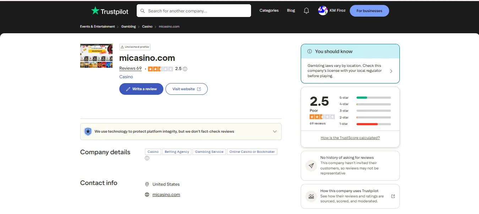Screen dimensions: 479x214
Task: Filter reviews by 3-star
Action: coord(365,111)
